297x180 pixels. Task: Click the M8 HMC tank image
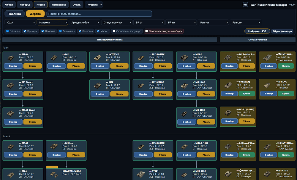tap(184, 86)
